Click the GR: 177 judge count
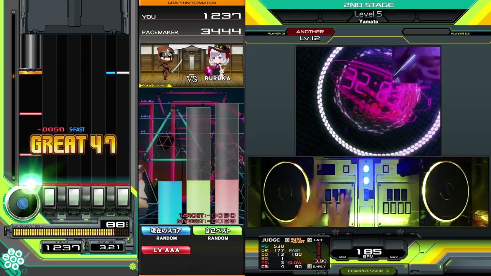 click(273, 250)
